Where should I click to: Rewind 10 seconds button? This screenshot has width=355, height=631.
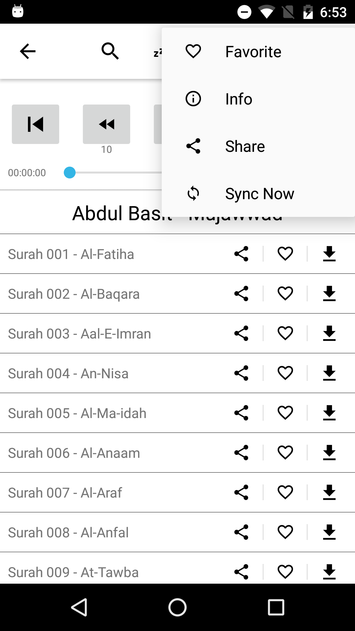coord(106,124)
